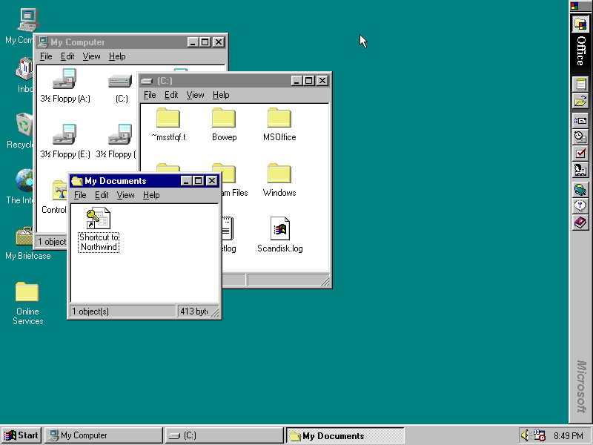
Task: Click the book and CD icon on Office bar
Action: coord(580,190)
